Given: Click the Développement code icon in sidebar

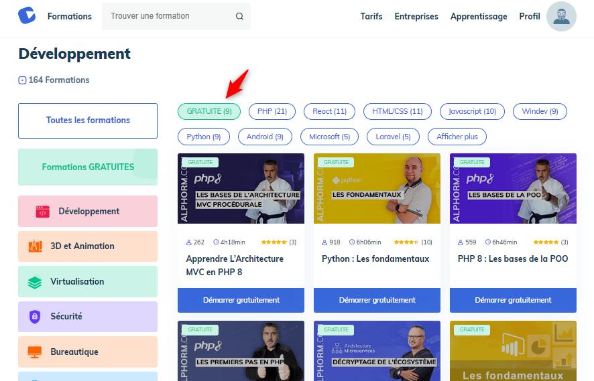Looking at the screenshot, I should [x=42, y=212].
